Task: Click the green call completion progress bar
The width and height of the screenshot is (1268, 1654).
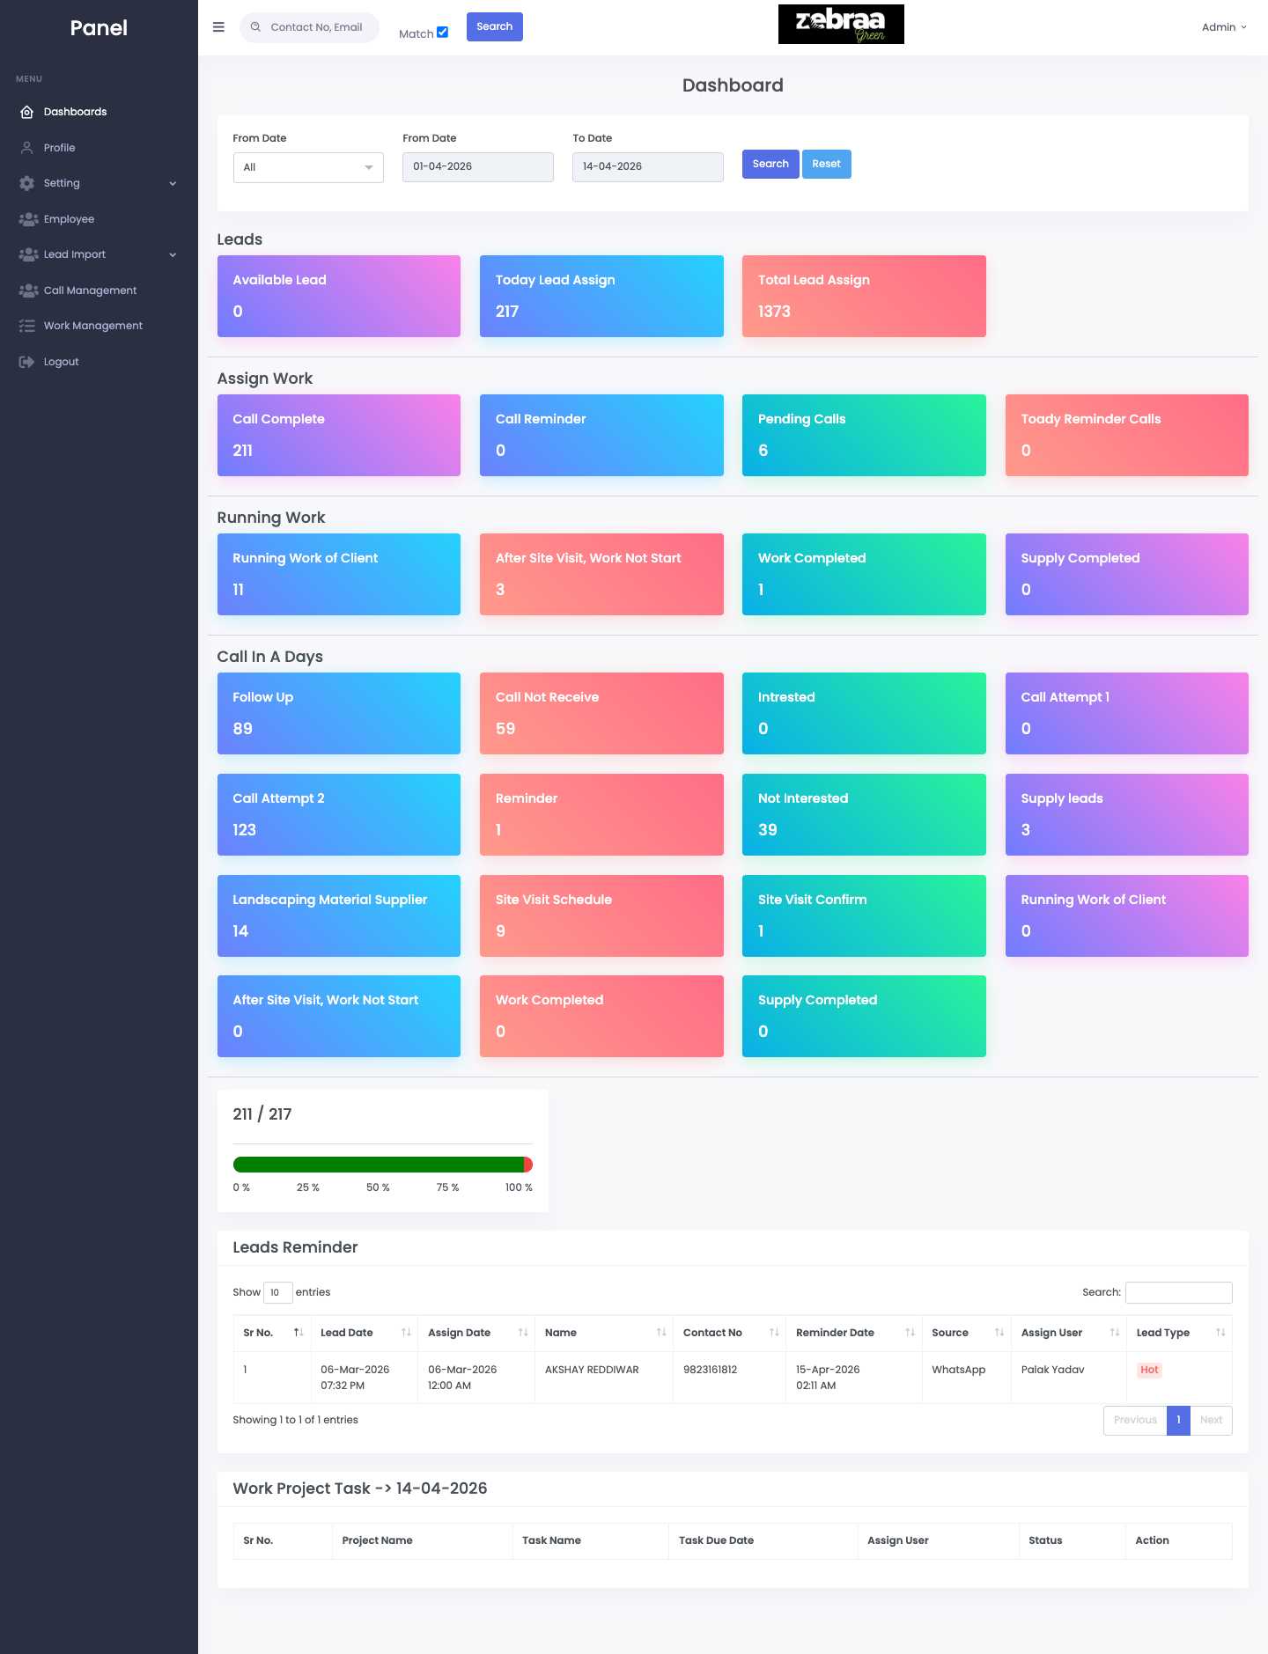Action: (379, 1165)
